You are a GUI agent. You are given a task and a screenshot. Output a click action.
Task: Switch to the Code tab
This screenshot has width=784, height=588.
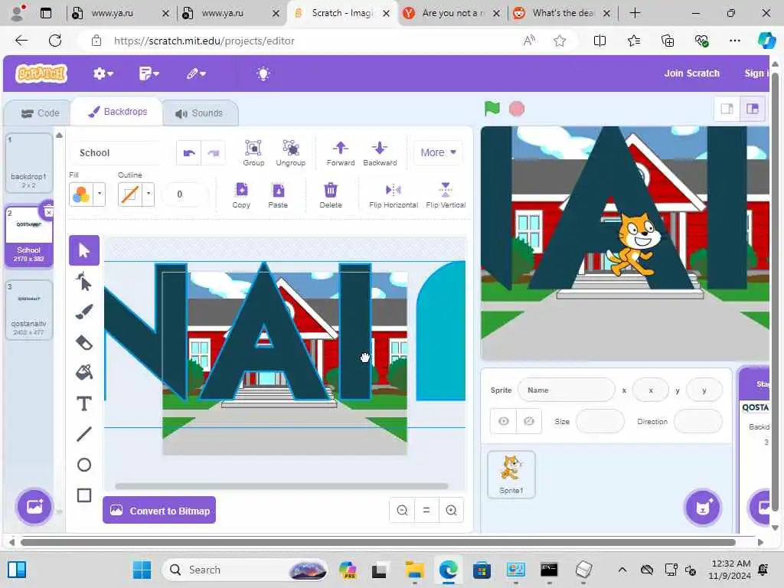click(40, 113)
